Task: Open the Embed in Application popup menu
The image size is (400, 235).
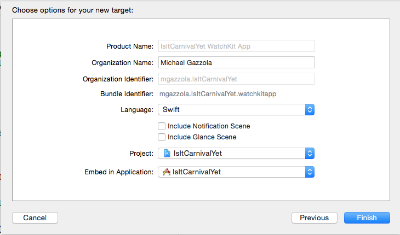Action: tap(236, 172)
